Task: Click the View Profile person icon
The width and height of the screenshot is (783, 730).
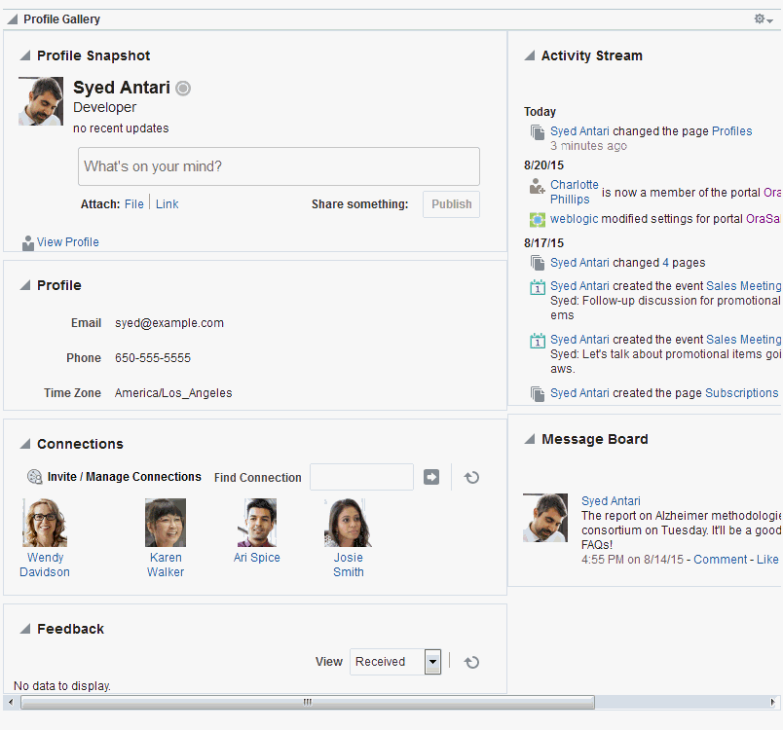Action: click(28, 243)
